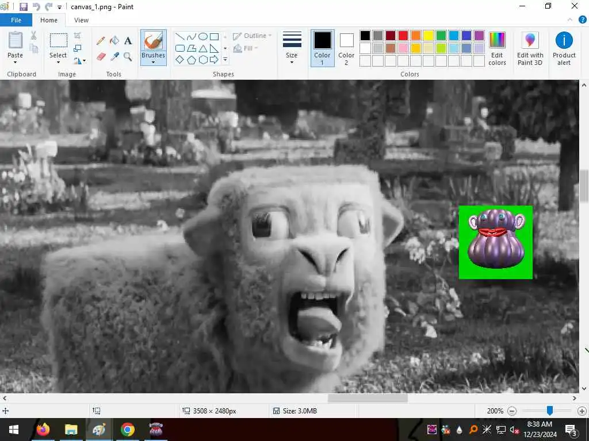Choose the Triangle shape
This screenshot has width=589, height=441.
coord(203,48)
